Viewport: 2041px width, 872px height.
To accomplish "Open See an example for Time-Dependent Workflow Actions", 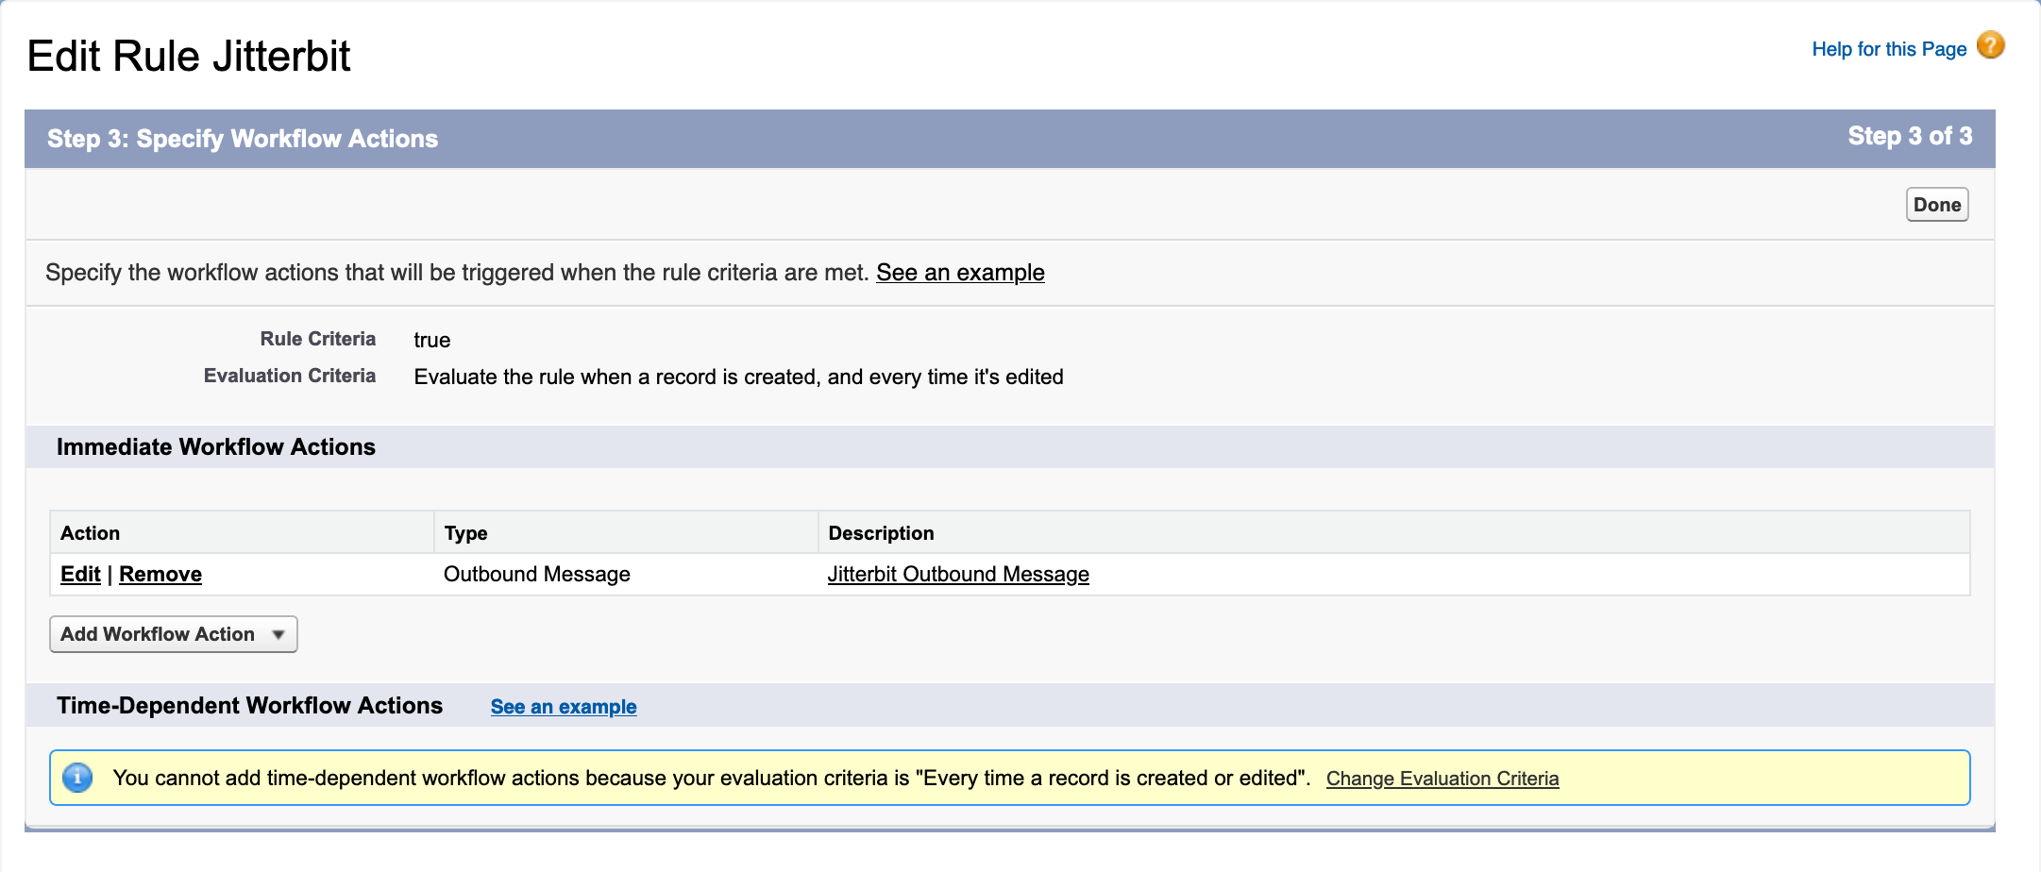I will tap(564, 706).
